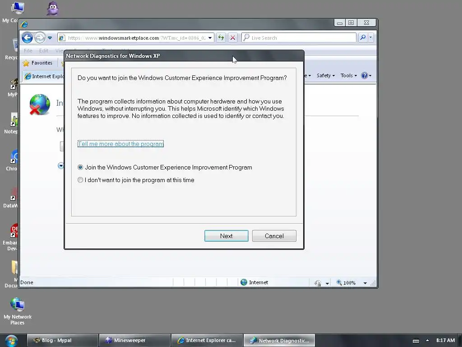Click the Cancel button in dialog
This screenshot has height=347, width=462.
coord(274,236)
